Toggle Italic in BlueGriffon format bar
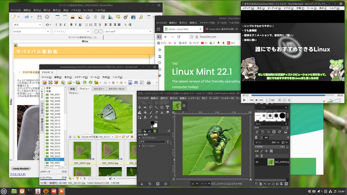347x195 pixels. tap(76, 25)
